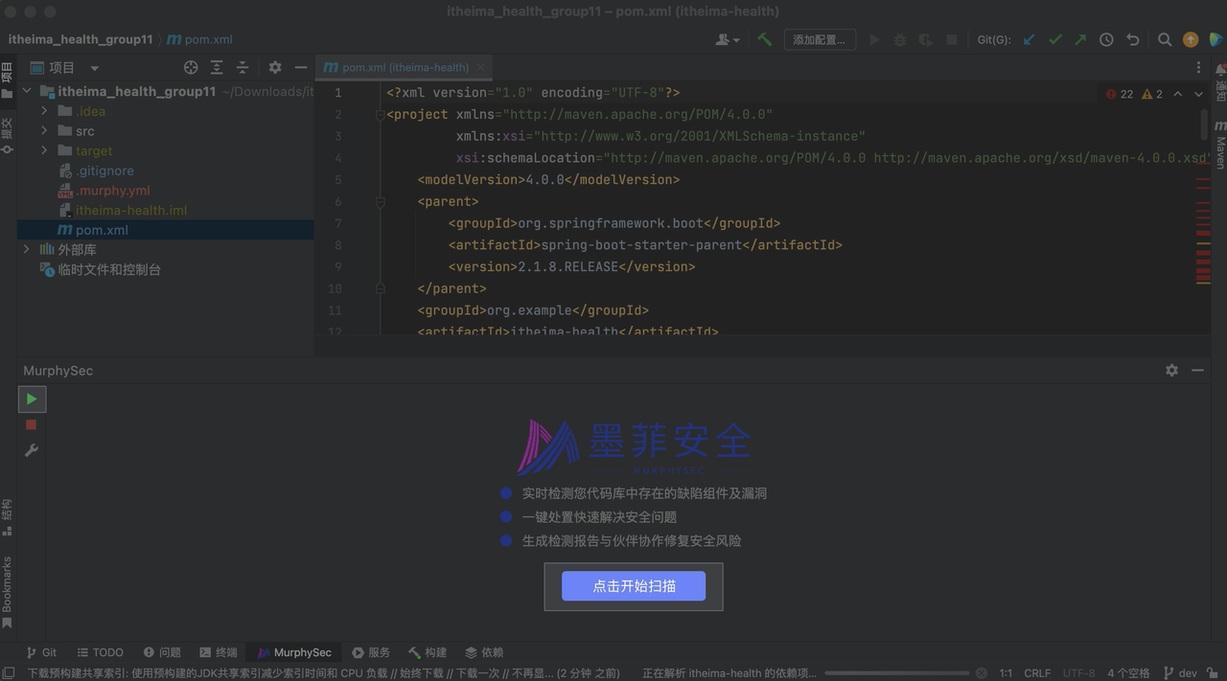Collapse the parent tag fold marker in editor
The image size is (1227, 681).
[381, 202]
